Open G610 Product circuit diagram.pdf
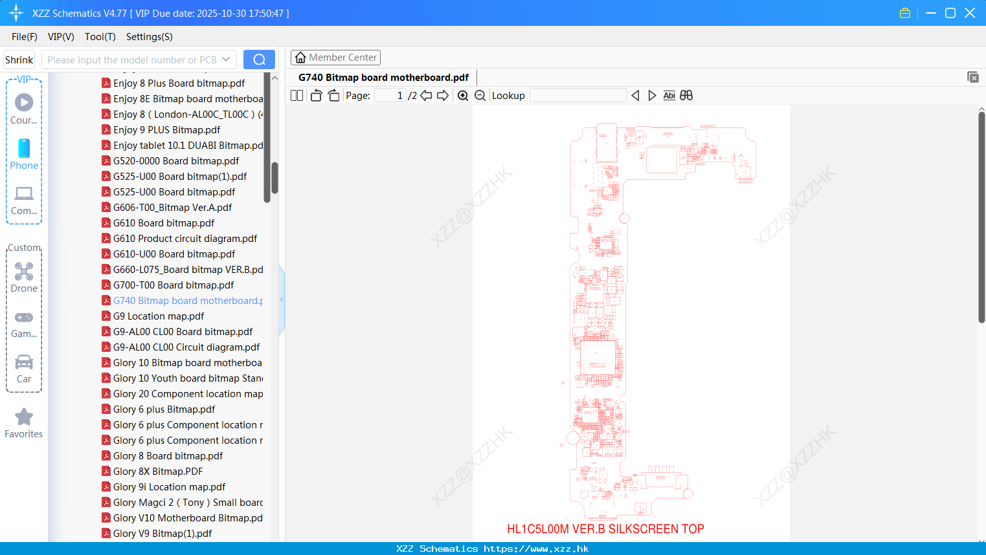The image size is (986, 555). point(179,239)
